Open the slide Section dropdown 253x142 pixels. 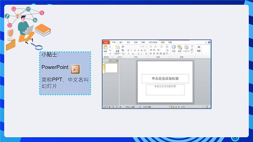click(123, 54)
